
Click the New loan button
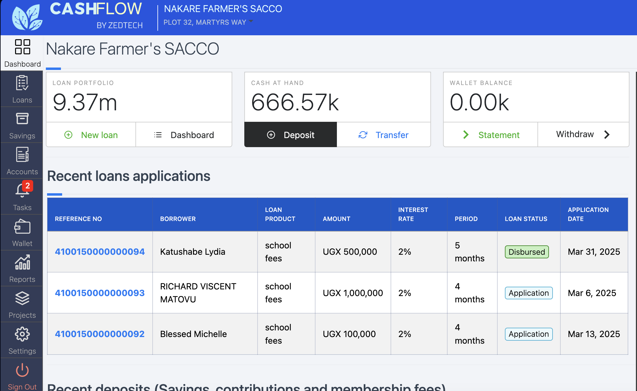[91, 135]
